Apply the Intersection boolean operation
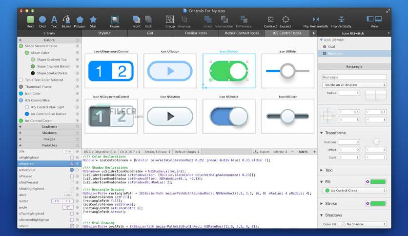This screenshot has height=236, width=408. [x=224, y=21]
